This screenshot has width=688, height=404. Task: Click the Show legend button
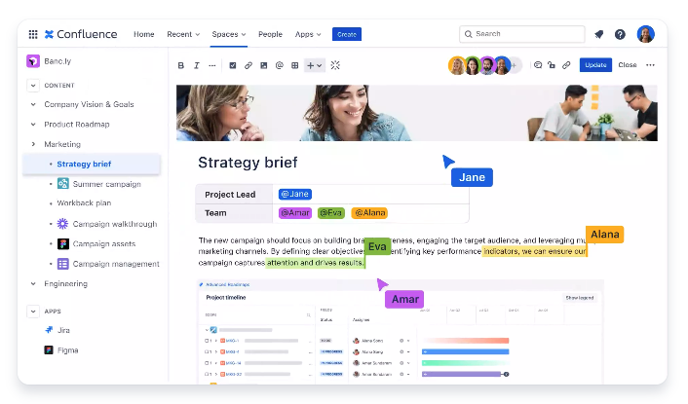(x=580, y=298)
